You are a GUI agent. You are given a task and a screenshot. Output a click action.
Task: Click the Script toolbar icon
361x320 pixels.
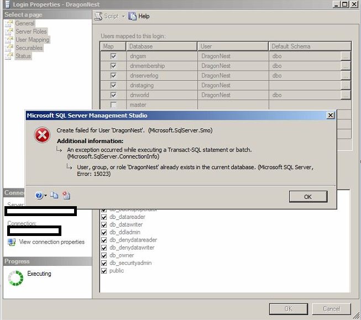tap(98, 17)
